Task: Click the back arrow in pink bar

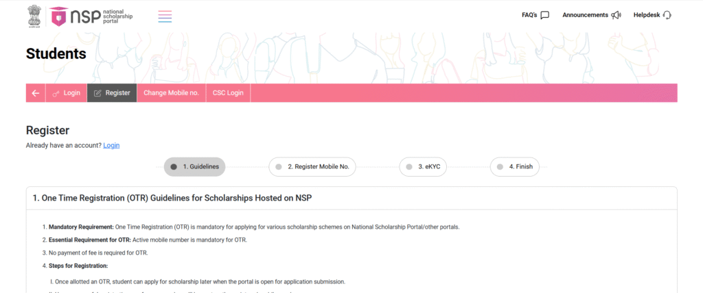Action: coord(36,93)
